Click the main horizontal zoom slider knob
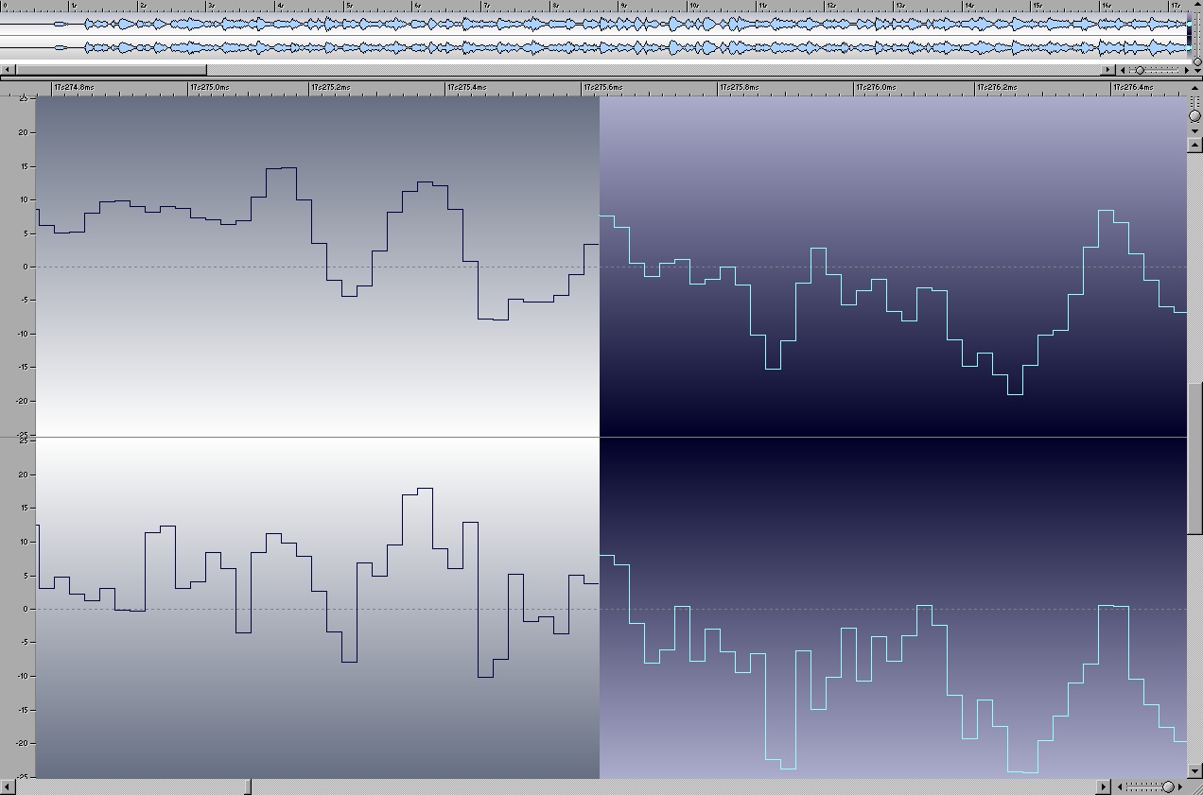This screenshot has width=1203, height=795. tap(1168, 786)
